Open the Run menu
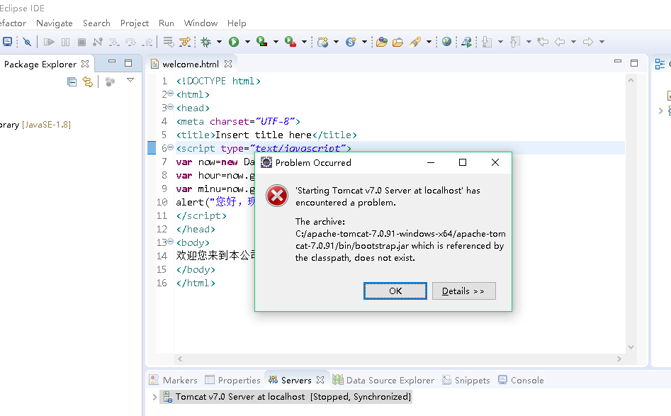This screenshot has height=416, width=671. pyautogui.click(x=166, y=23)
